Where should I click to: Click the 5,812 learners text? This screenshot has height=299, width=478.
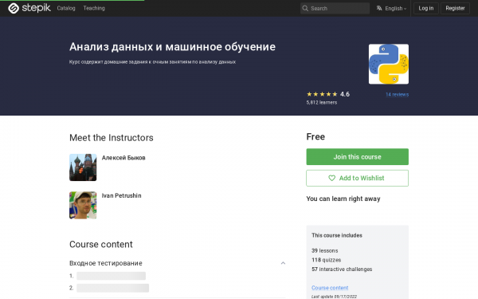[322, 103]
